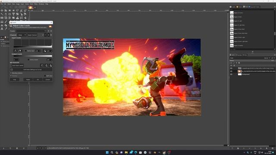The height and width of the screenshot is (155, 276).
Task: Cancel the Levels dialog
Action: click(48, 80)
